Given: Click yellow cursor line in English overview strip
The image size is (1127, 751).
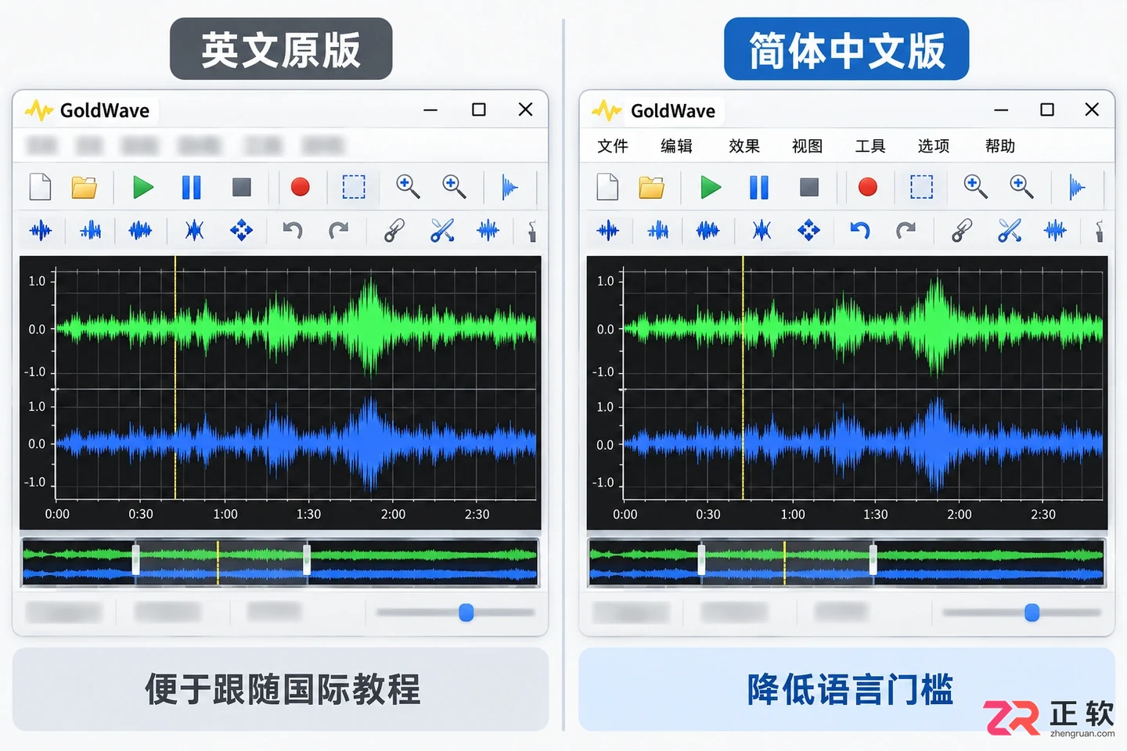Looking at the screenshot, I should (x=218, y=562).
